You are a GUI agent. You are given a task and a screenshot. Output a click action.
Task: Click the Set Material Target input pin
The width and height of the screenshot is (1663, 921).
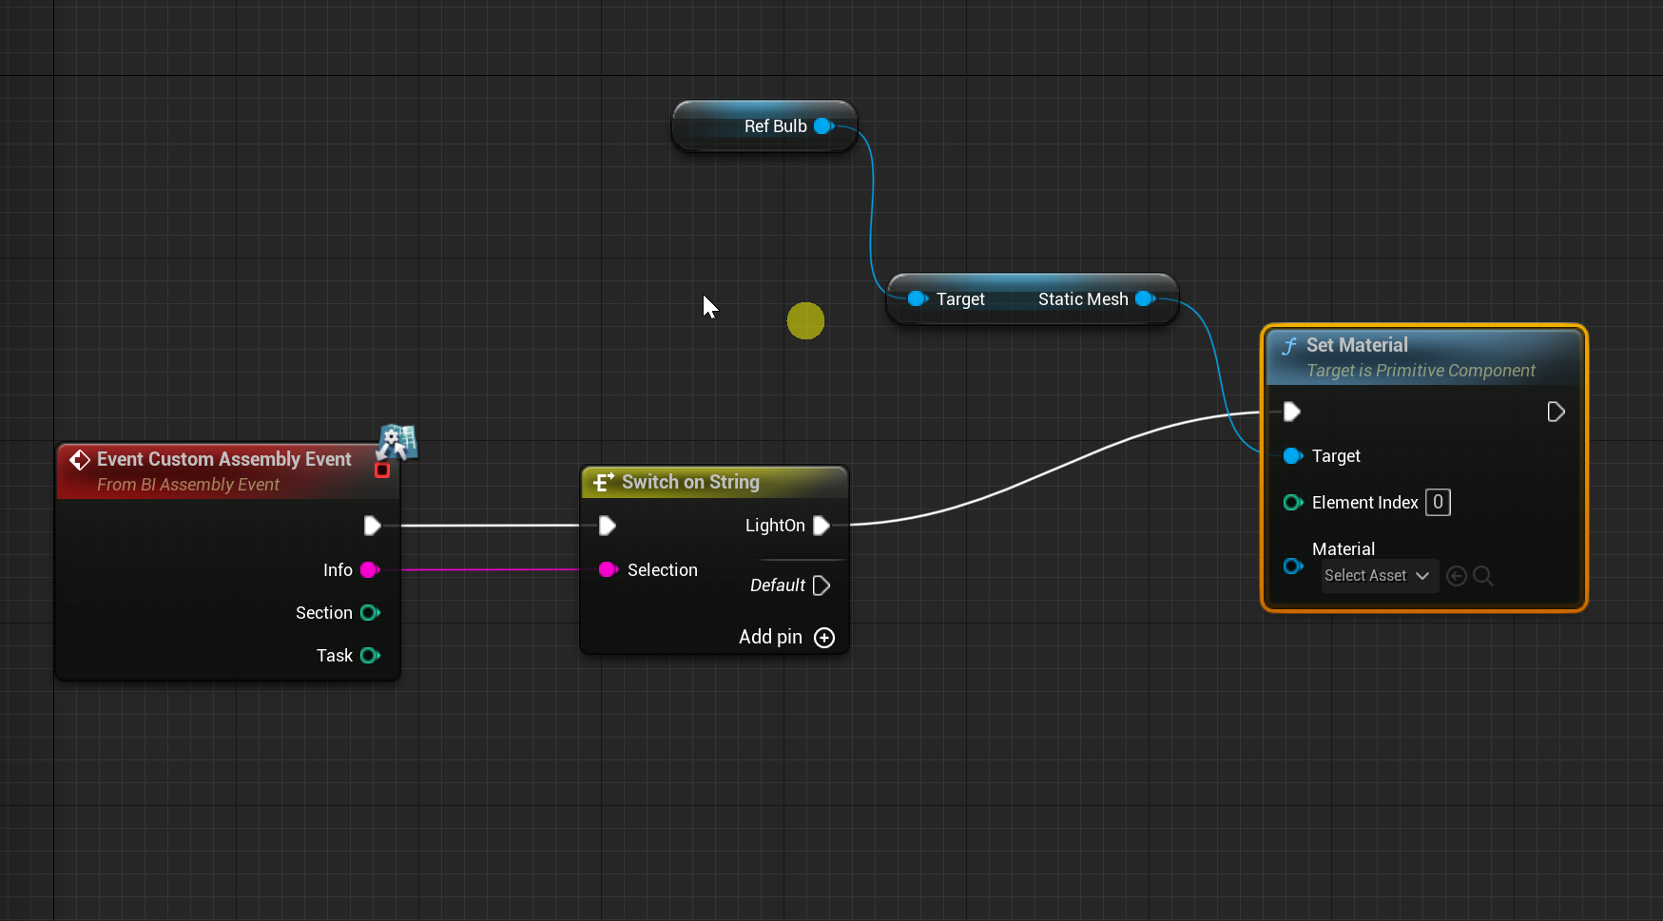coord(1292,456)
